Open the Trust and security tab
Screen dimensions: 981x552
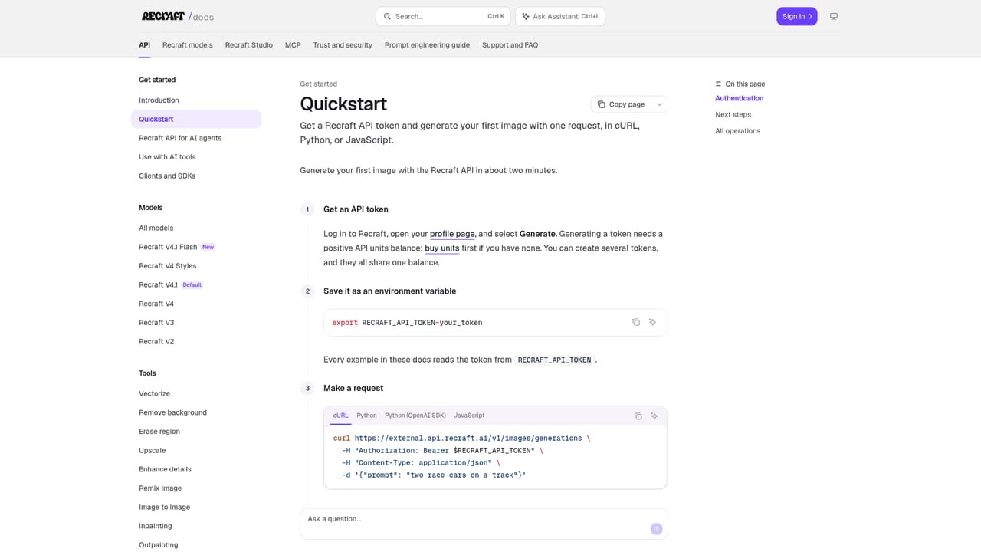pos(343,45)
